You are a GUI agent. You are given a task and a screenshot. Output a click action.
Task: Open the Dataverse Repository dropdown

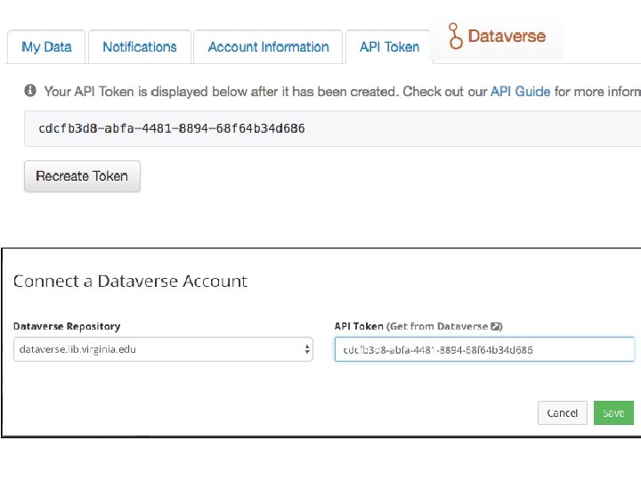coord(163,349)
